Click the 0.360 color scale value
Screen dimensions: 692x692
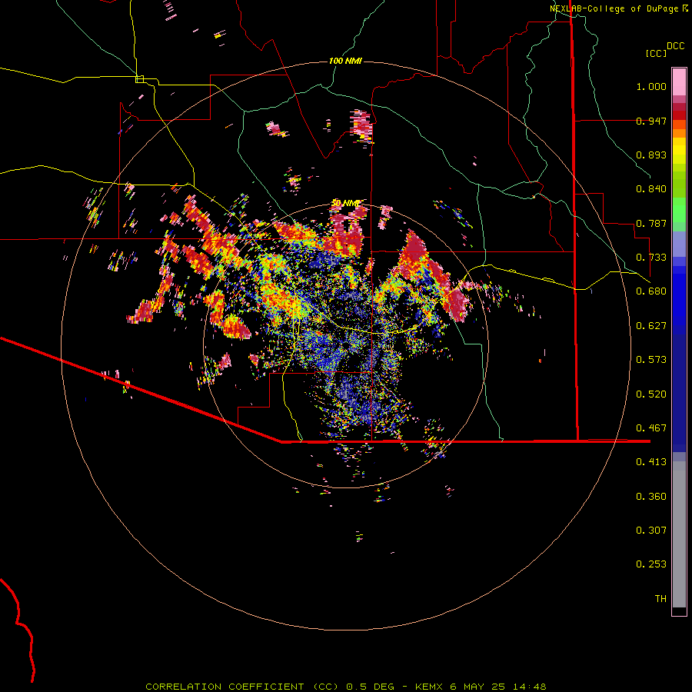(651, 497)
